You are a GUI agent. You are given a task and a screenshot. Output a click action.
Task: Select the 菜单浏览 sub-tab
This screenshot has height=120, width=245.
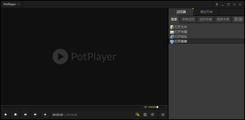(x=188, y=19)
